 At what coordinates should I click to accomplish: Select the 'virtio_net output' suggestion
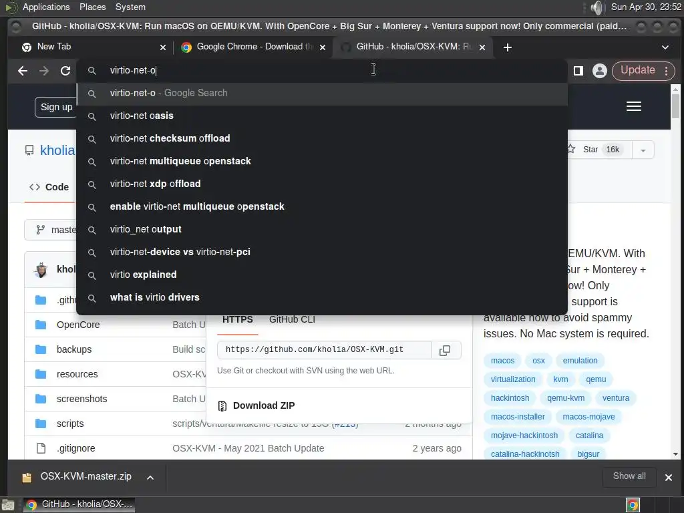(322, 230)
